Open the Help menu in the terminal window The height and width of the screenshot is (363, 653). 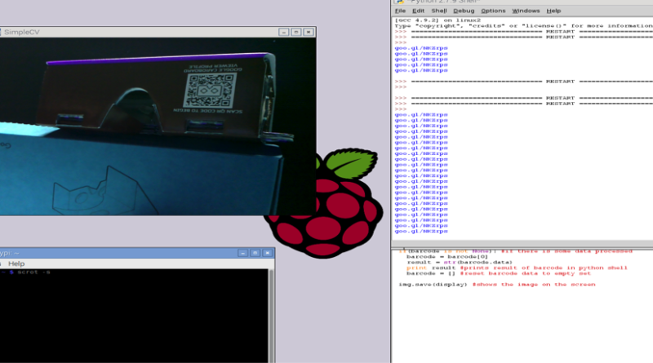pyautogui.click(x=16, y=263)
